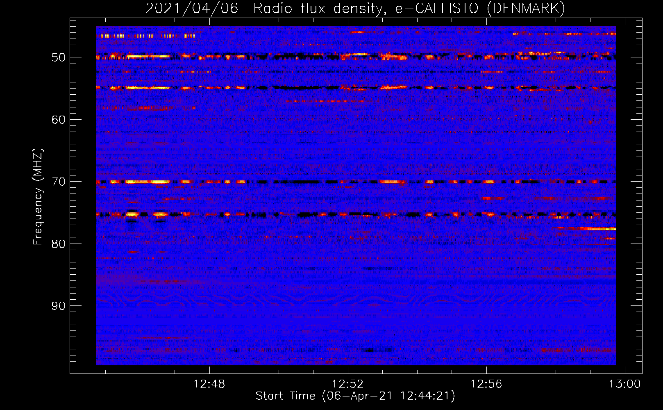Click the 60 frequency tick label
The height and width of the screenshot is (410, 663).
click(59, 120)
